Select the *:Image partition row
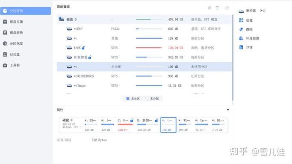 [145, 86]
